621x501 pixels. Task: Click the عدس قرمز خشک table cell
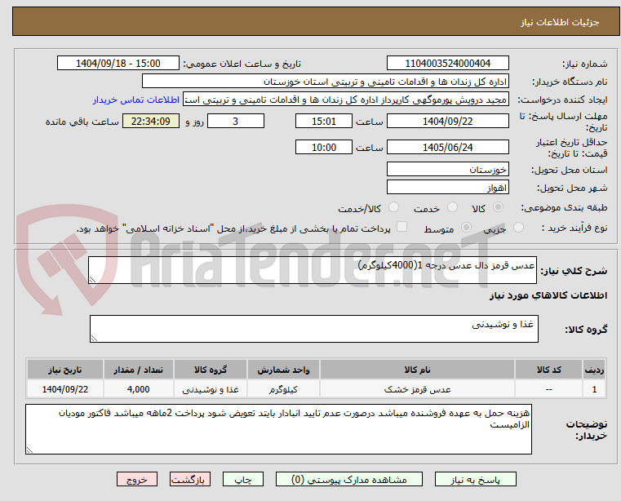coord(418,389)
